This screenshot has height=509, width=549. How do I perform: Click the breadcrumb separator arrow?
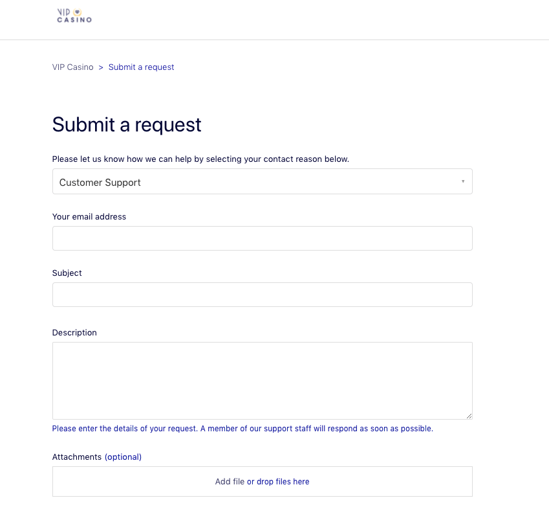coord(101,67)
